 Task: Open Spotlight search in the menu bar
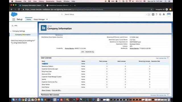(166, 1)
